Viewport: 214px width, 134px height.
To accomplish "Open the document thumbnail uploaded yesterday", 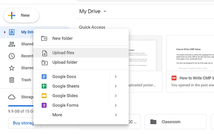I will click(145, 53).
